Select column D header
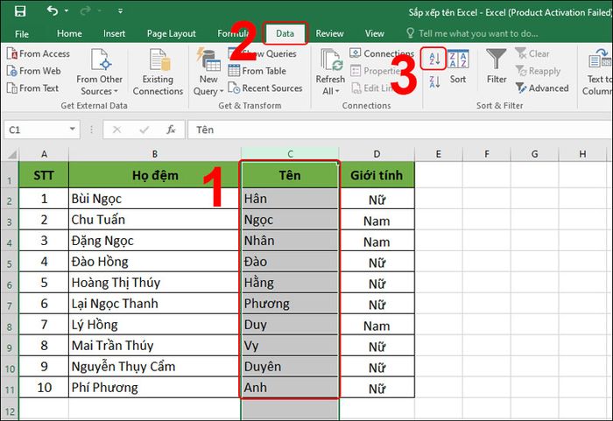Screen dimensions: 613x421 pos(377,154)
